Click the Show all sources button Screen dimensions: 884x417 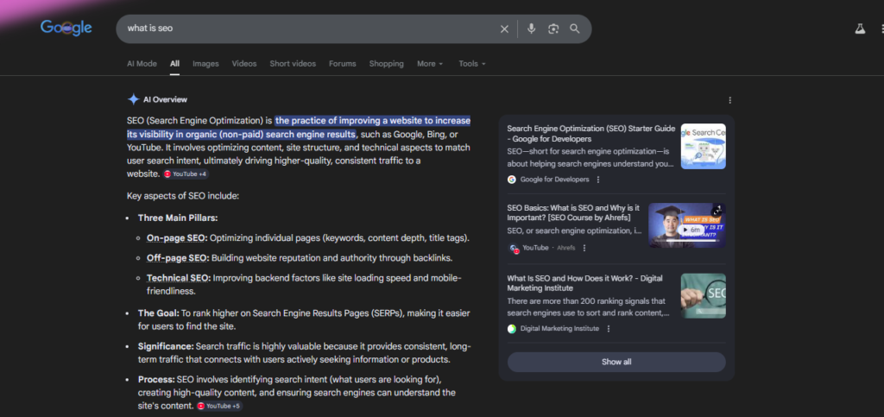pos(616,362)
